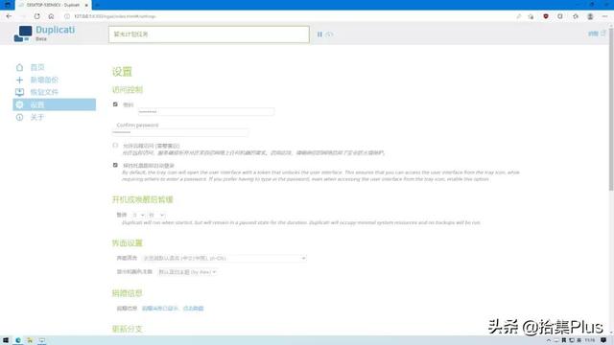Click the Confirm password input field
This screenshot has height=345, width=614.
point(180,132)
